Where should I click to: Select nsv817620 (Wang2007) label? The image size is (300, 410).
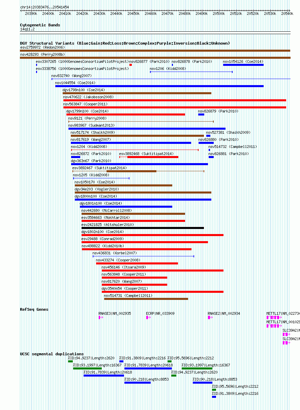pos(122,281)
